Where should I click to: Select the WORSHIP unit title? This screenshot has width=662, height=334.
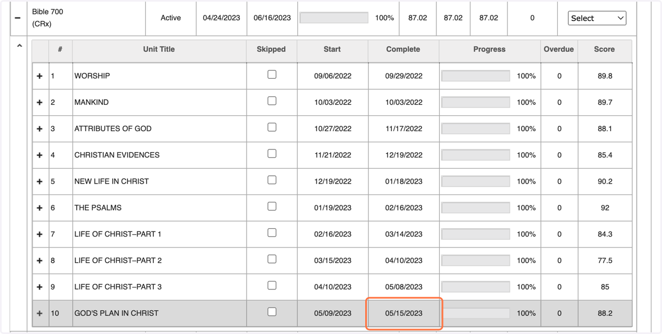92,76
